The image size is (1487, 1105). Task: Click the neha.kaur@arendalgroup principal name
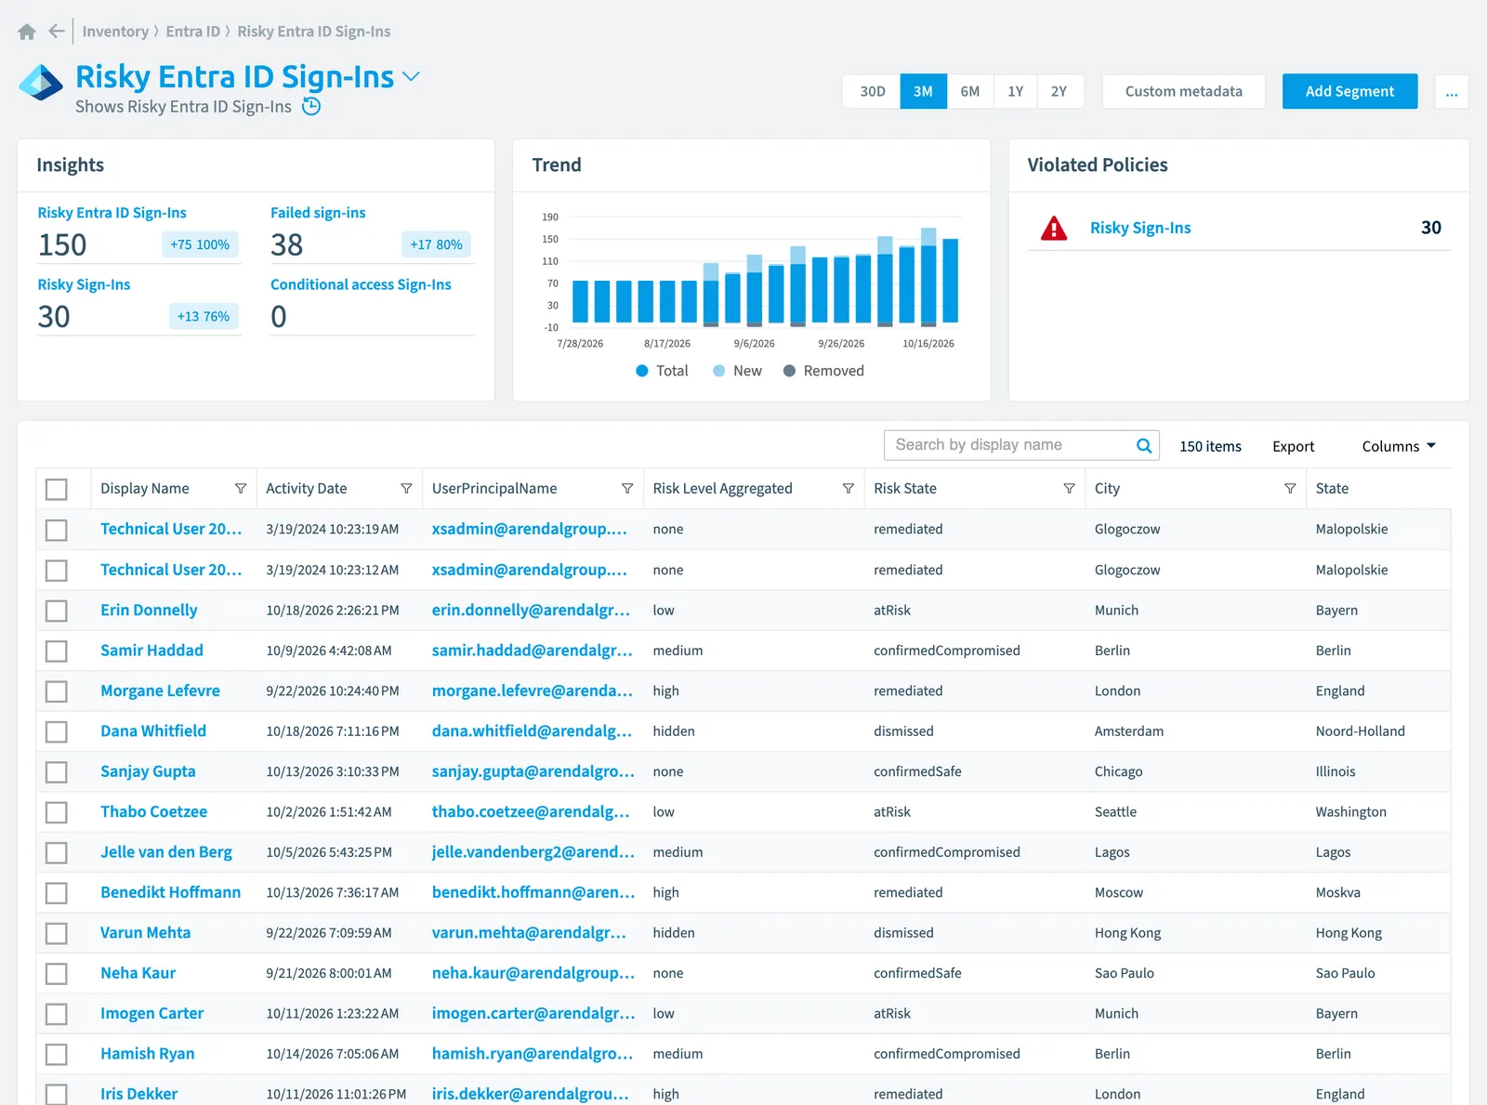[x=533, y=973]
